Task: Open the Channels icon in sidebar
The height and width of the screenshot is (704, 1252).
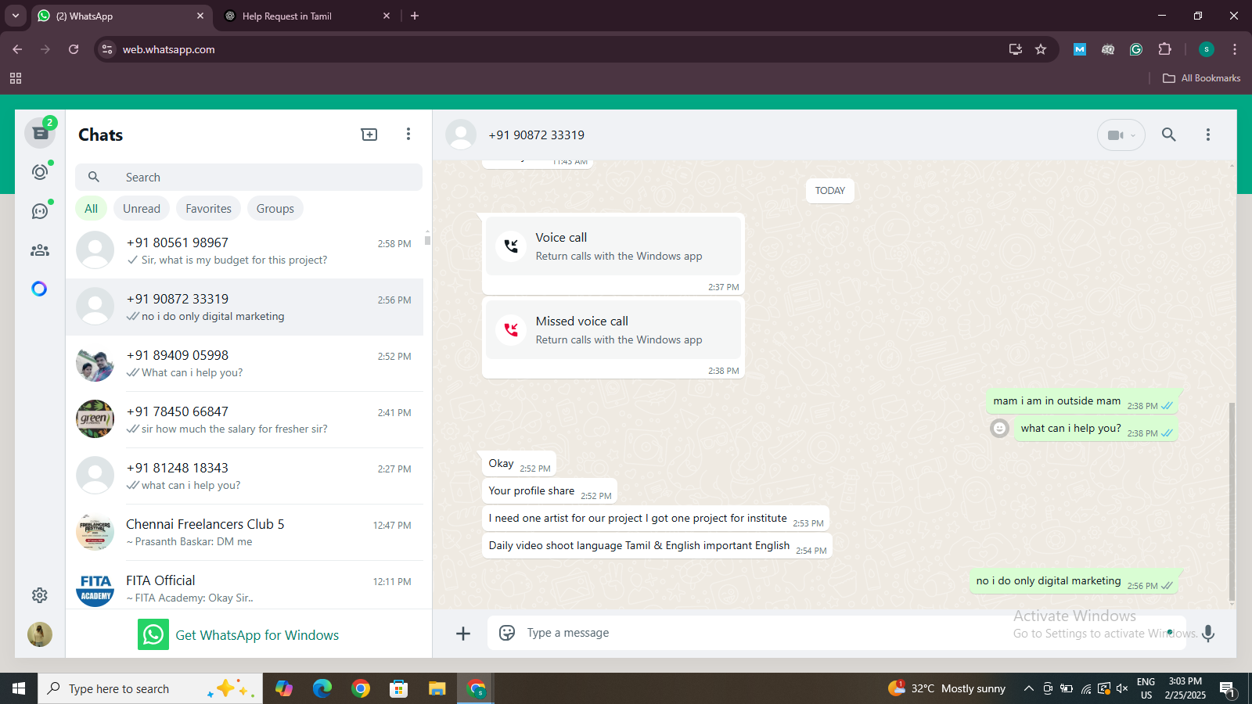Action: pyautogui.click(x=39, y=211)
